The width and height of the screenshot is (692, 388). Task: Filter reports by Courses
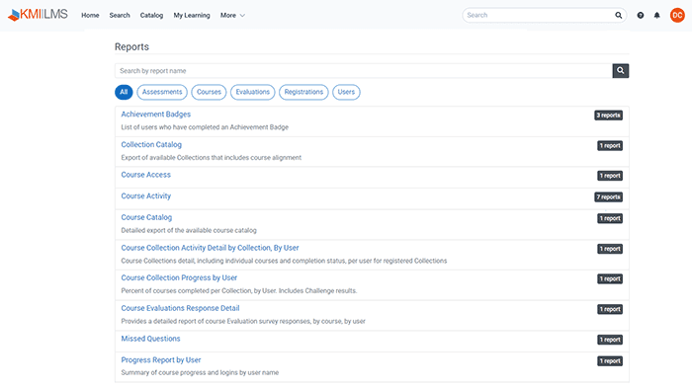[x=209, y=92]
